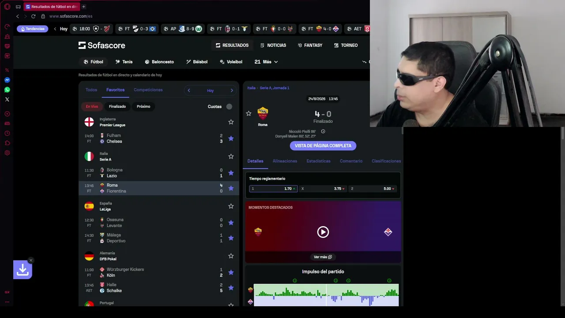Viewport: 565px width, 318px height.
Task: Go to next day in date picker
Action: [x=232, y=91]
